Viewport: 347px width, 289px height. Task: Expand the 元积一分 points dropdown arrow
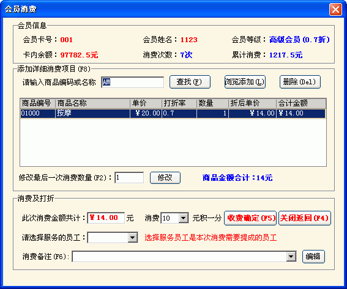tap(184, 218)
